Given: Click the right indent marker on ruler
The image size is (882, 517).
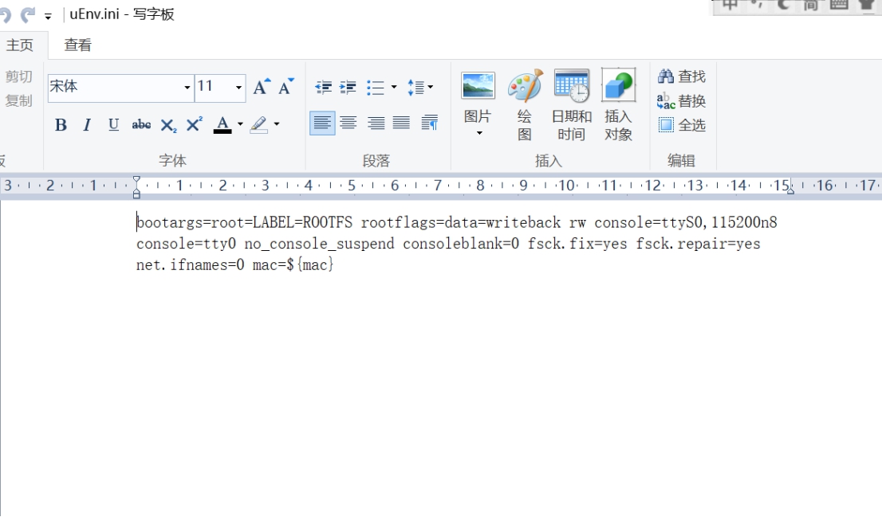Looking at the screenshot, I should click(x=790, y=190).
